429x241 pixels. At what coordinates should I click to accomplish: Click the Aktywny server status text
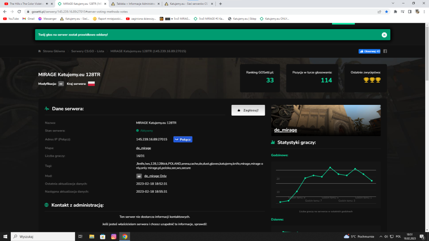pyautogui.click(x=146, y=131)
